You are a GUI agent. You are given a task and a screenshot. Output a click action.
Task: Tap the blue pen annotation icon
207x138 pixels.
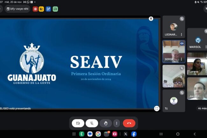coord(48,9)
